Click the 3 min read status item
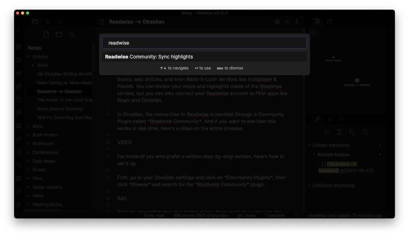Screen dimensions: 409x237 coord(154,216)
